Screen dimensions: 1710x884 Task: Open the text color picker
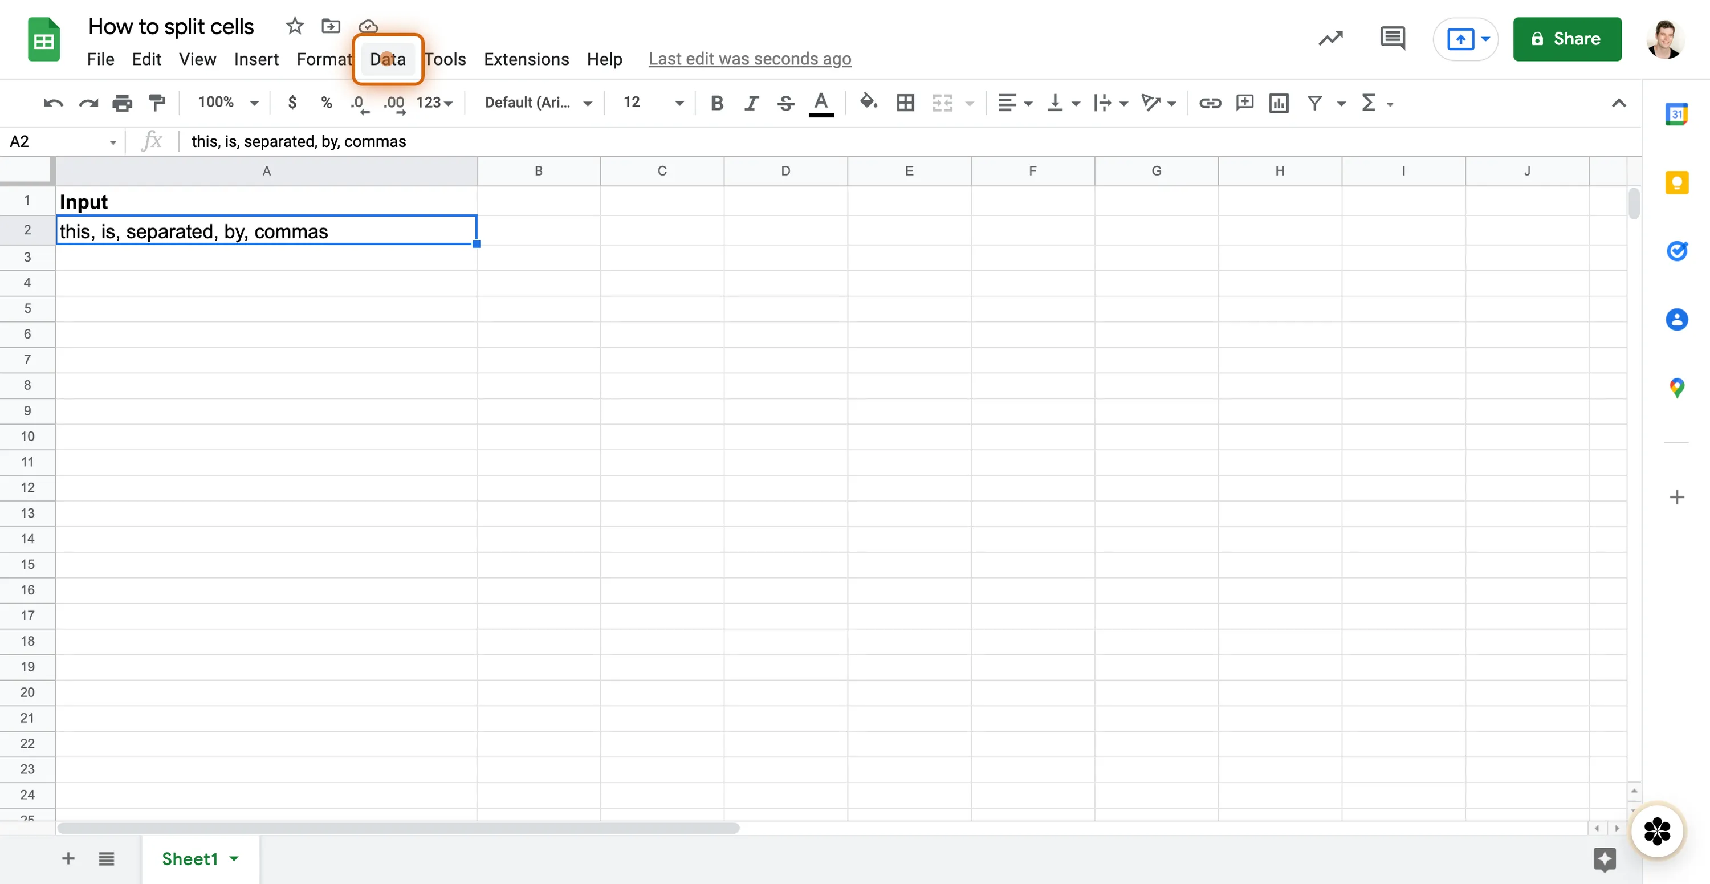[x=820, y=104]
